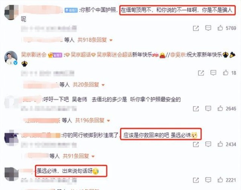Like the comment with 5769 likes
Viewport: 241px width, 190px height.
click(220, 28)
